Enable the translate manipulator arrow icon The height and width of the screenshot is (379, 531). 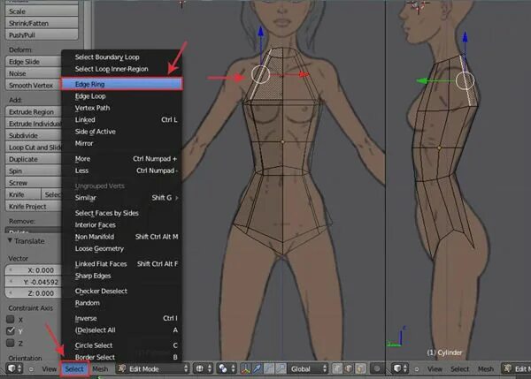(258, 368)
